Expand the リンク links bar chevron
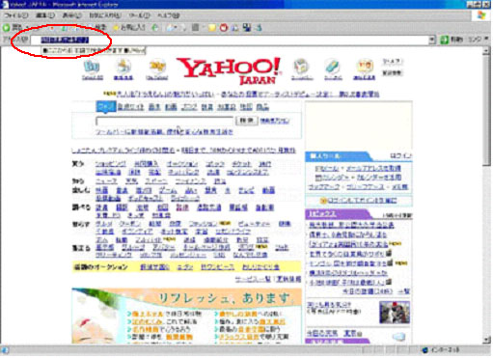This screenshot has width=493, height=358. pyautogui.click(x=486, y=39)
